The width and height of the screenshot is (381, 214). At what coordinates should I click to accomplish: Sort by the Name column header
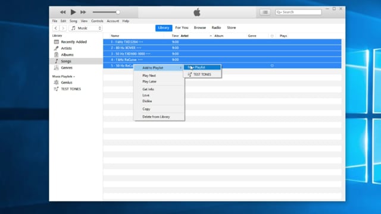115,36
